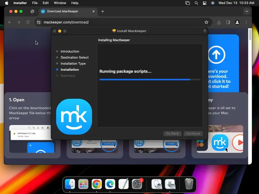Open the Apple menu
Image resolution: width=259 pixels, height=194 pixels.
coord(7,3)
